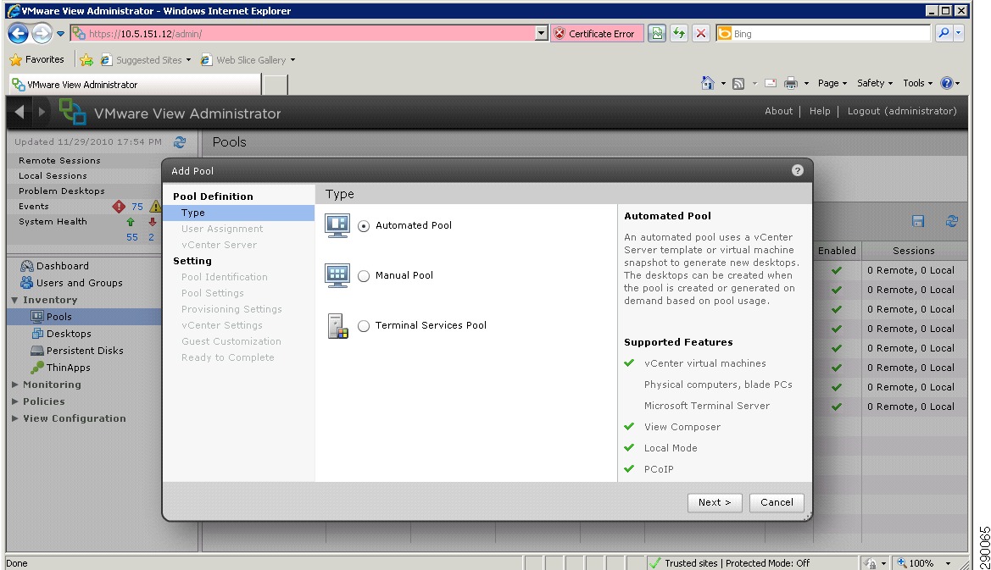
Task: Open the address bar history dropdown
Action: pos(541,34)
